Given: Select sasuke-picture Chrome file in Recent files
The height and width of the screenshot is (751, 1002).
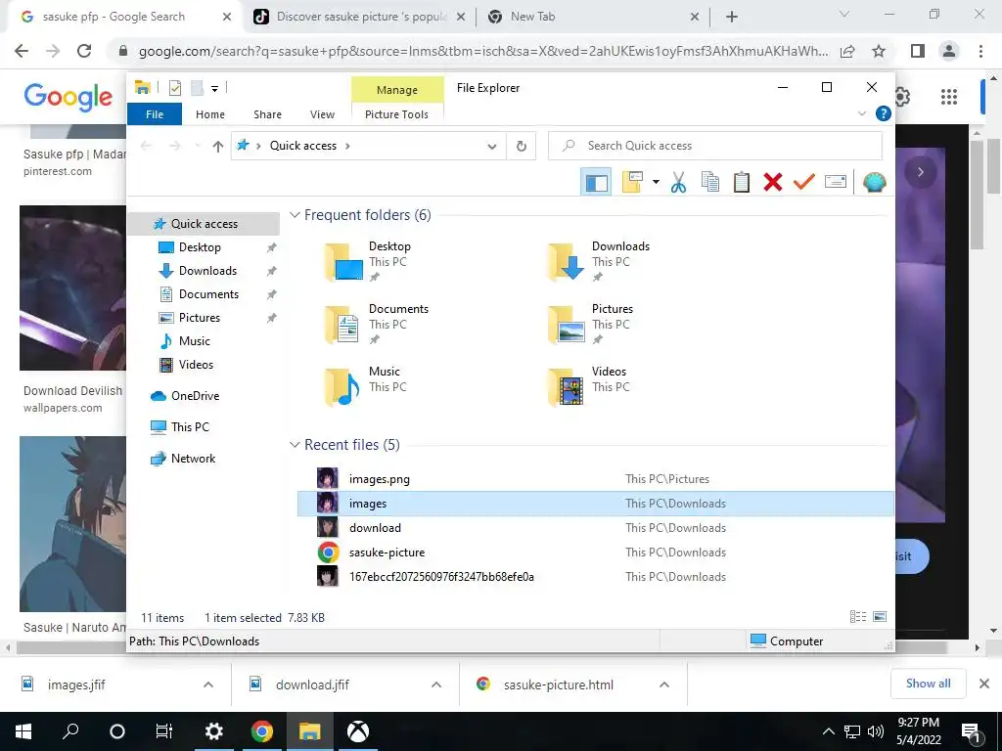Looking at the screenshot, I should [x=596, y=552].
